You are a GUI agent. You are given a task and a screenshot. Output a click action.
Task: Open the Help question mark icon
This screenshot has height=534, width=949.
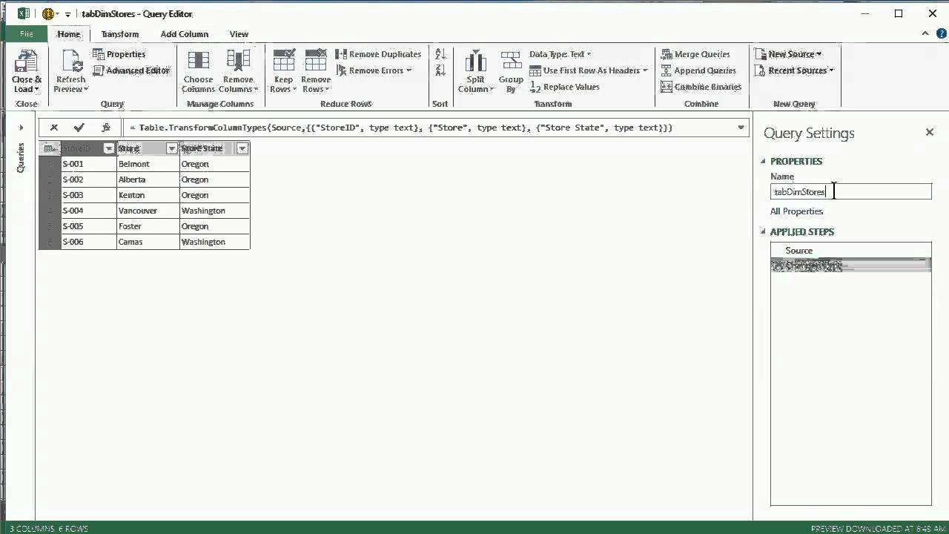tap(940, 33)
